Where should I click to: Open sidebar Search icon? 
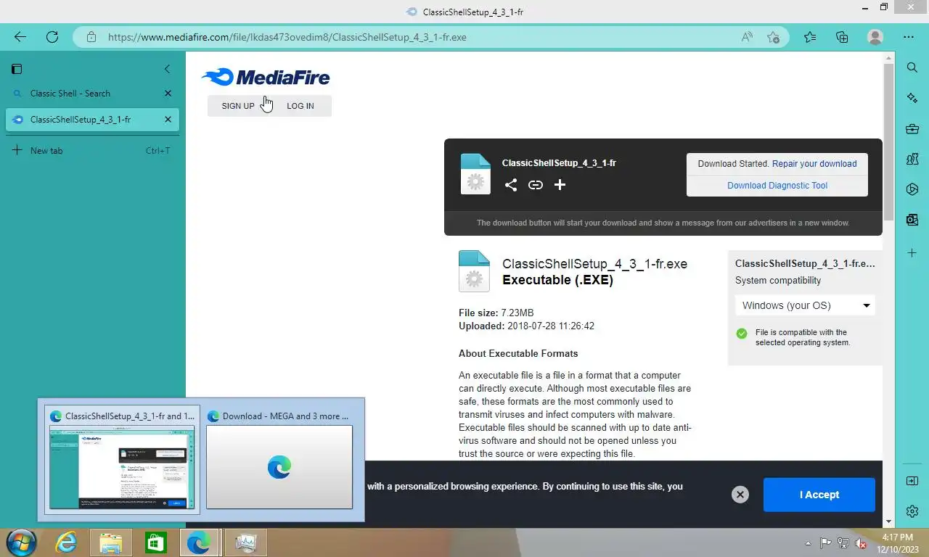(912, 67)
